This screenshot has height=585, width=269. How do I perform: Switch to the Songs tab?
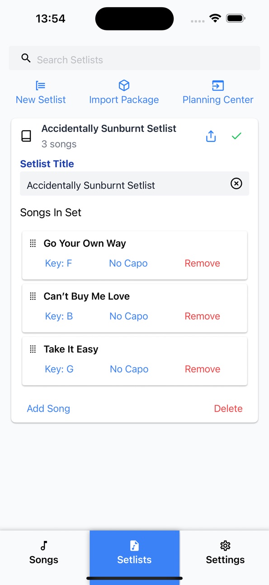point(44,553)
